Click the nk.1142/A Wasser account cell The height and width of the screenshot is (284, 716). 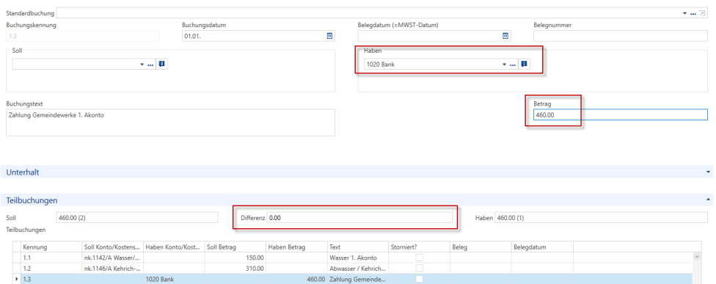pyautogui.click(x=113, y=258)
